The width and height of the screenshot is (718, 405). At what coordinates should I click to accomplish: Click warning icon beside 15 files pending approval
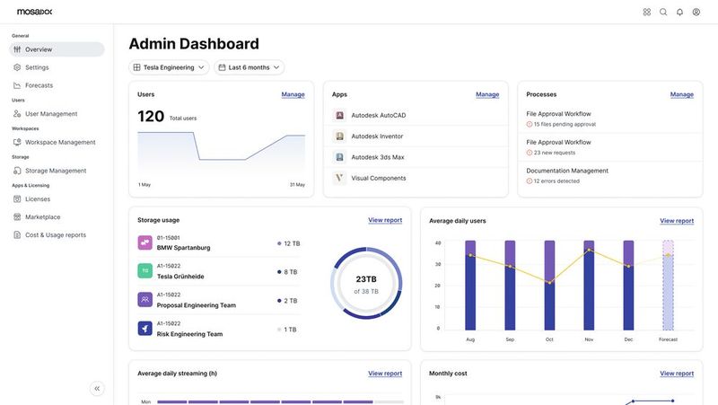click(530, 124)
